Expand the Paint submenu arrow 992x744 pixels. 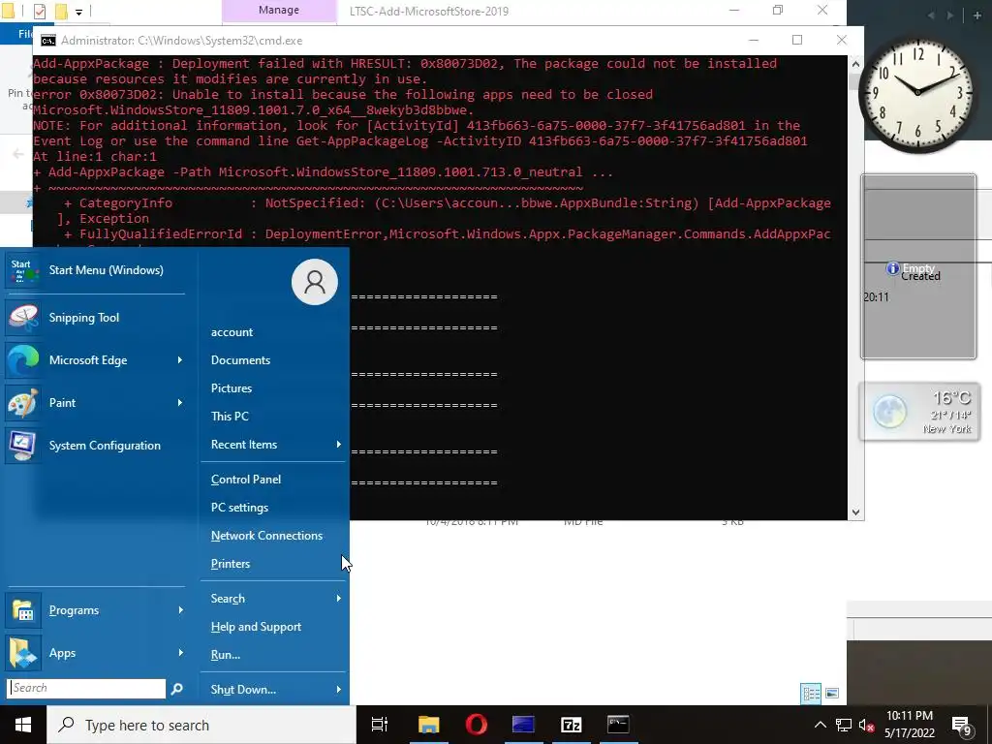[179, 402]
